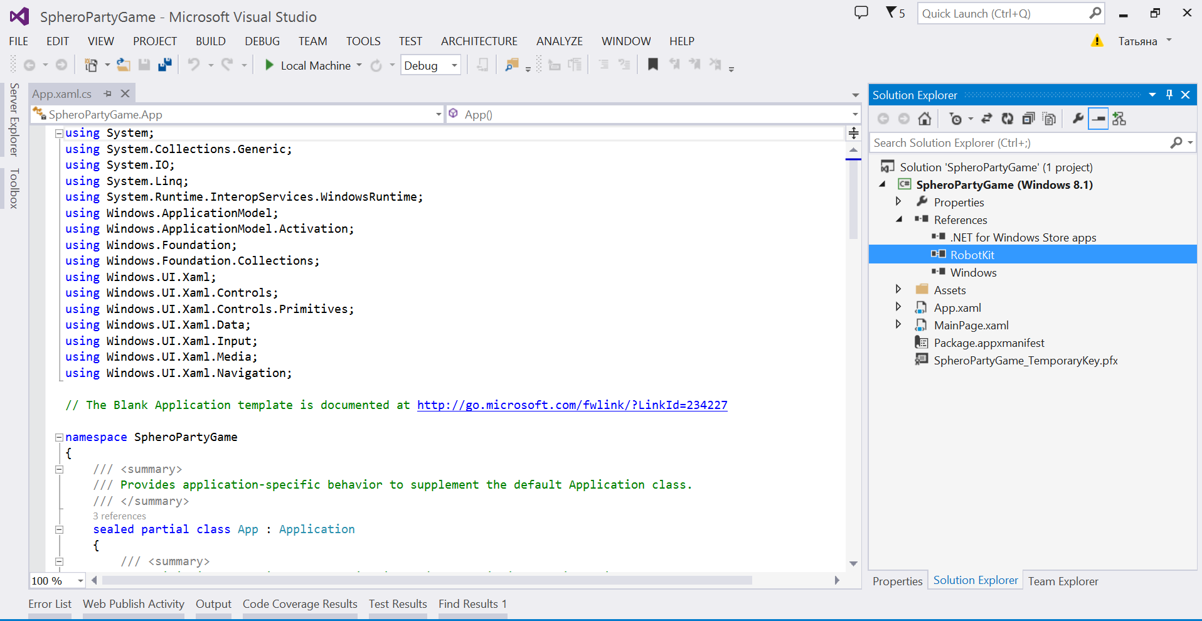
Task: Click the Navigate Backward toolbar icon
Action: (x=29, y=65)
